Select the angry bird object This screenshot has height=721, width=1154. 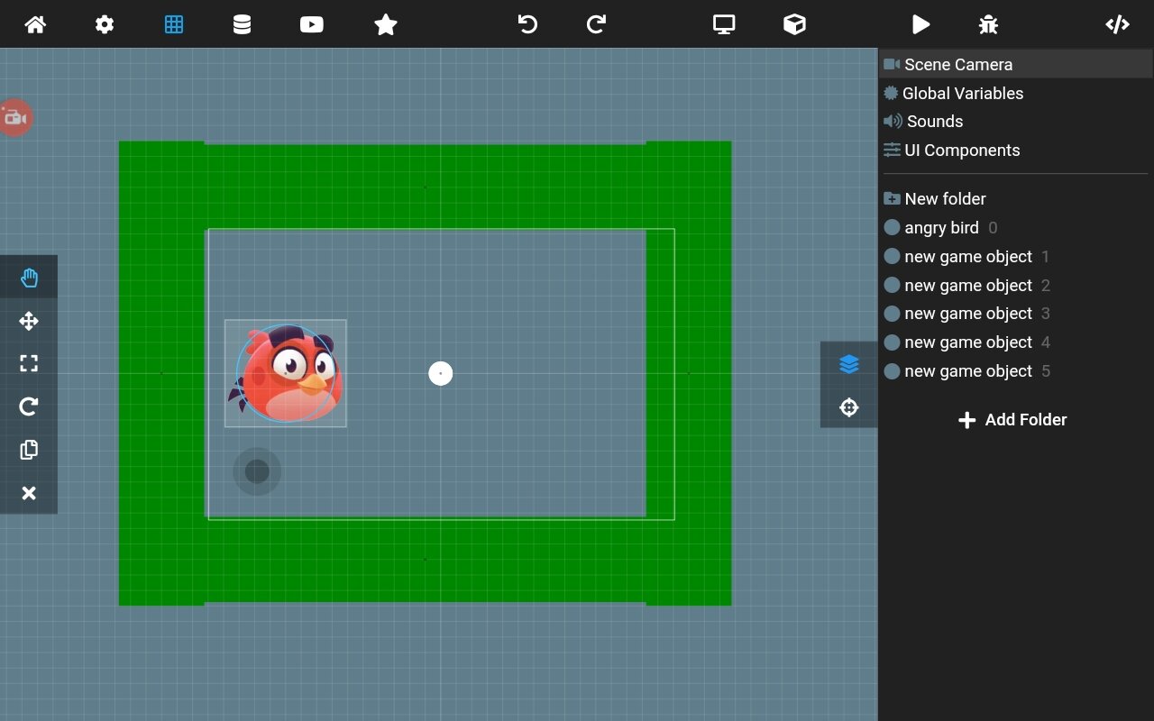point(941,228)
